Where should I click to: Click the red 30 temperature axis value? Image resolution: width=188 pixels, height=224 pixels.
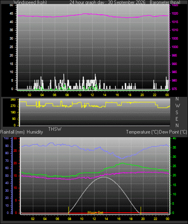pos(15,138)
